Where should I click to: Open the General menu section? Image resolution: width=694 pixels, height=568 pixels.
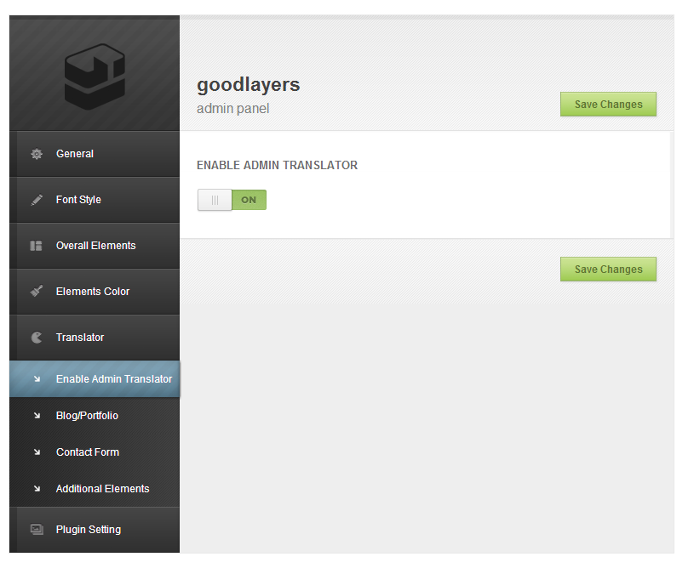coord(95,154)
